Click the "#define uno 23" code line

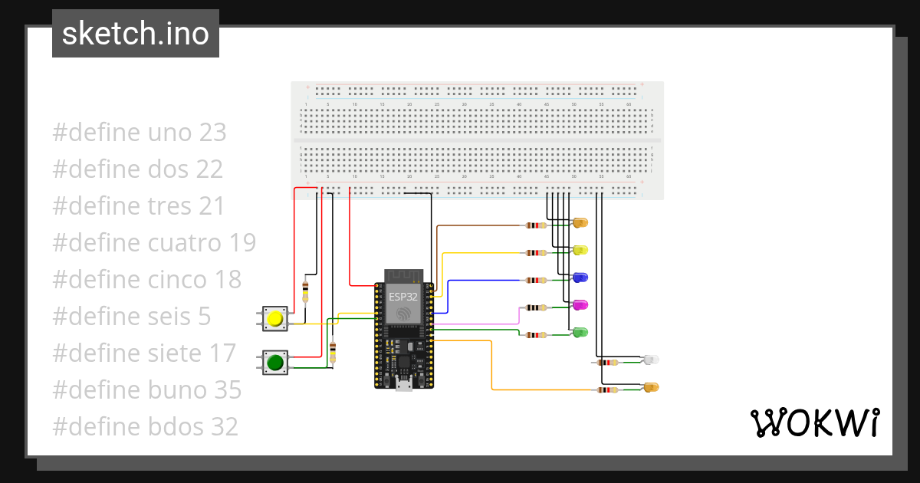click(139, 132)
